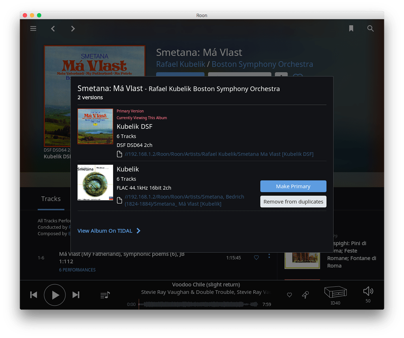Toggle favorite heart in the playback bar
Screen dimensions: 404x338
pos(289,295)
